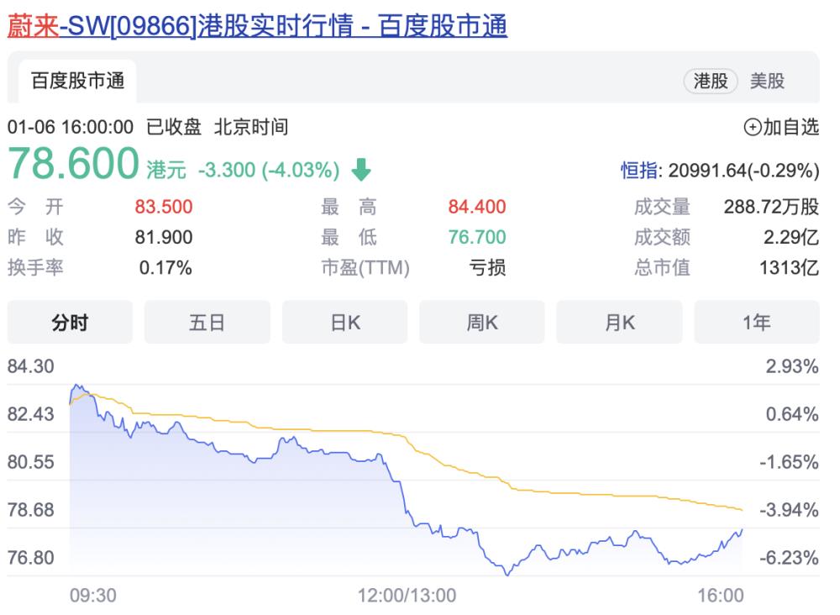Click the -1.65% percentage axis label

coord(789,462)
